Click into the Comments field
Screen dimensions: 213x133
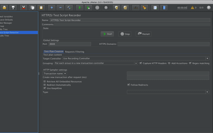click(x=132, y=24)
